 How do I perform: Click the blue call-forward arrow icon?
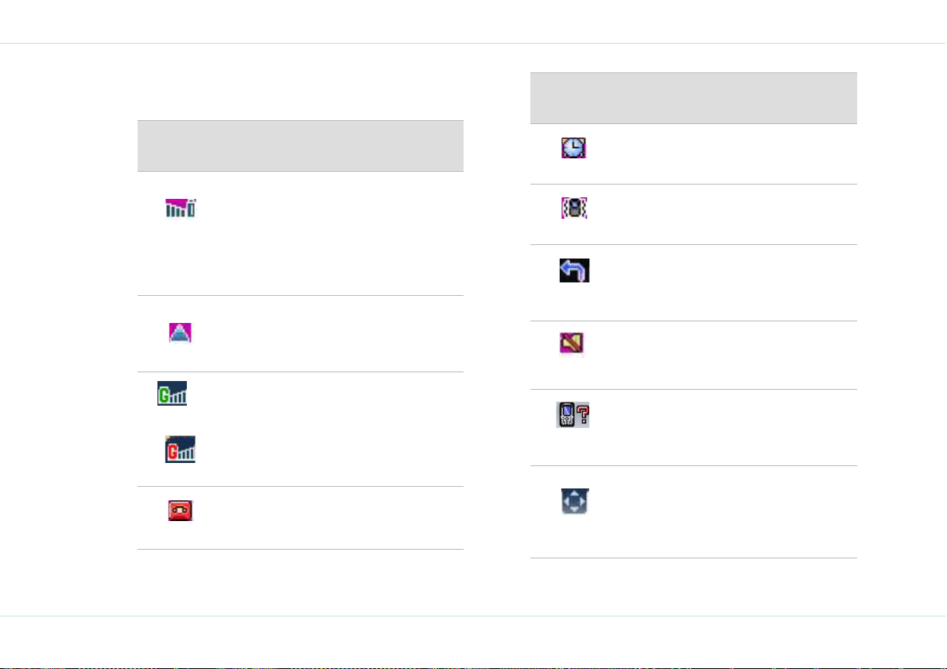(574, 270)
